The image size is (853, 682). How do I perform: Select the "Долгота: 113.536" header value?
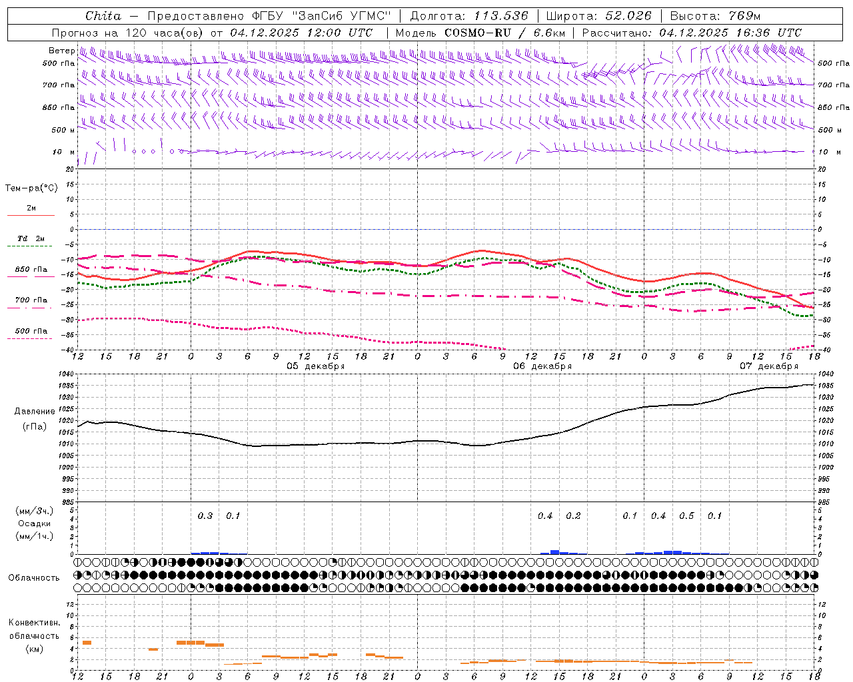point(469,16)
